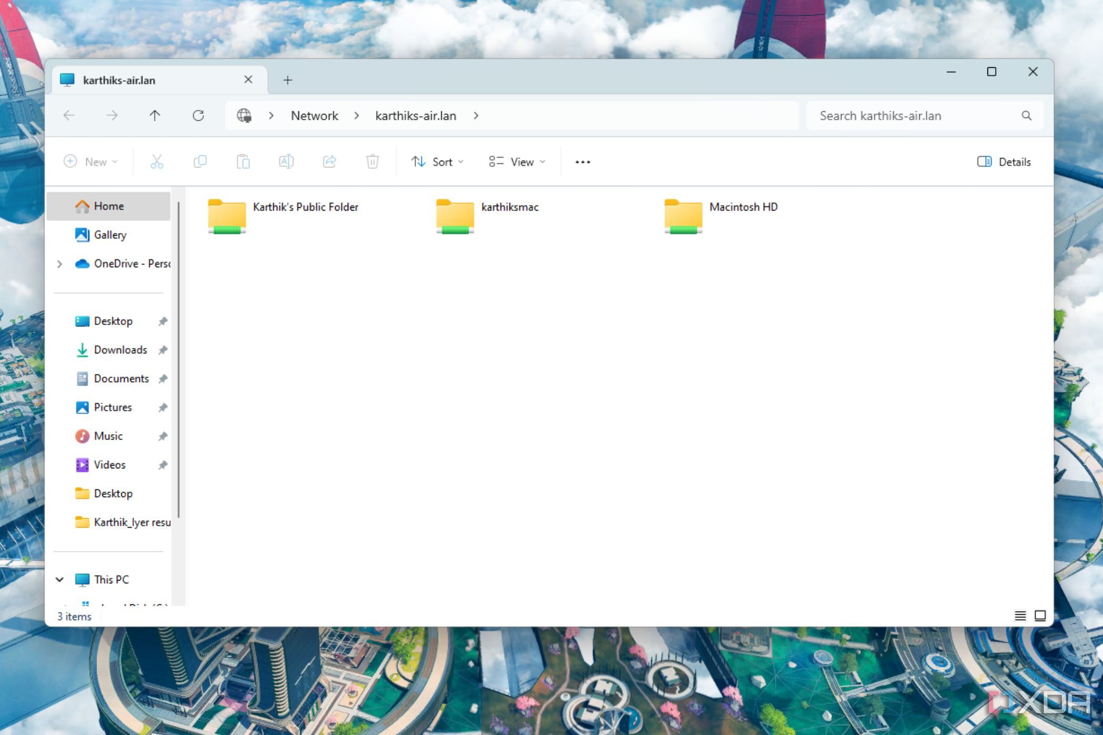
Task: Switch to large thumbnails view icon in status bar
Action: 1040,616
